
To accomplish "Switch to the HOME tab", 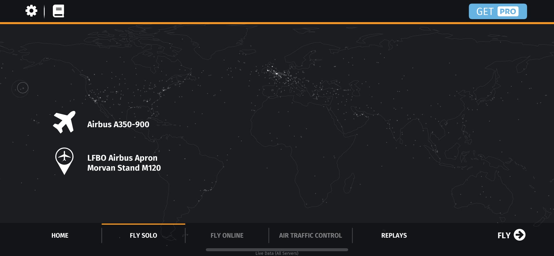I will click(60, 236).
